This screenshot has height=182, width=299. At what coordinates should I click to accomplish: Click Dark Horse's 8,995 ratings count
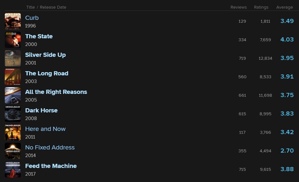[x=265, y=114]
